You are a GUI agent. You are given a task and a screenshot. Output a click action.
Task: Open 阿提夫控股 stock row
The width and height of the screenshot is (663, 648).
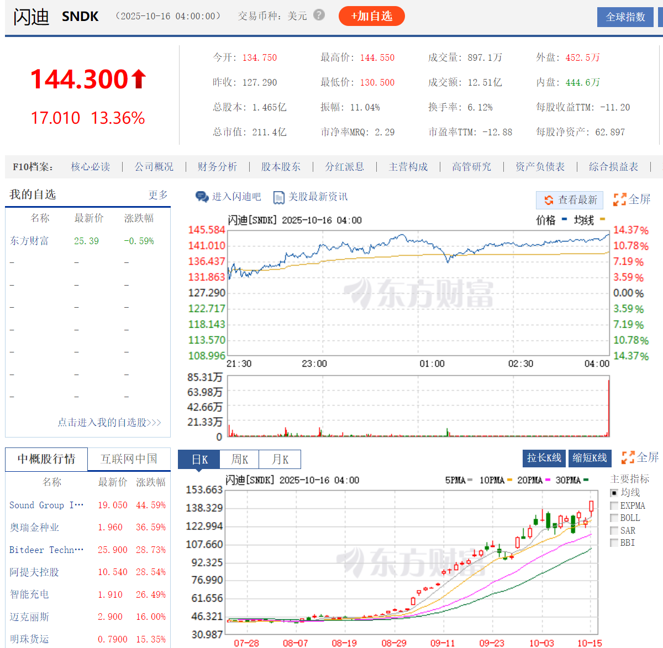(x=34, y=572)
